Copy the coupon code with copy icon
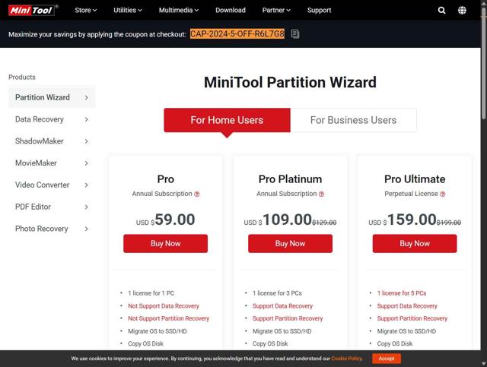Image resolution: width=487 pixels, height=367 pixels. click(x=295, y=34)
